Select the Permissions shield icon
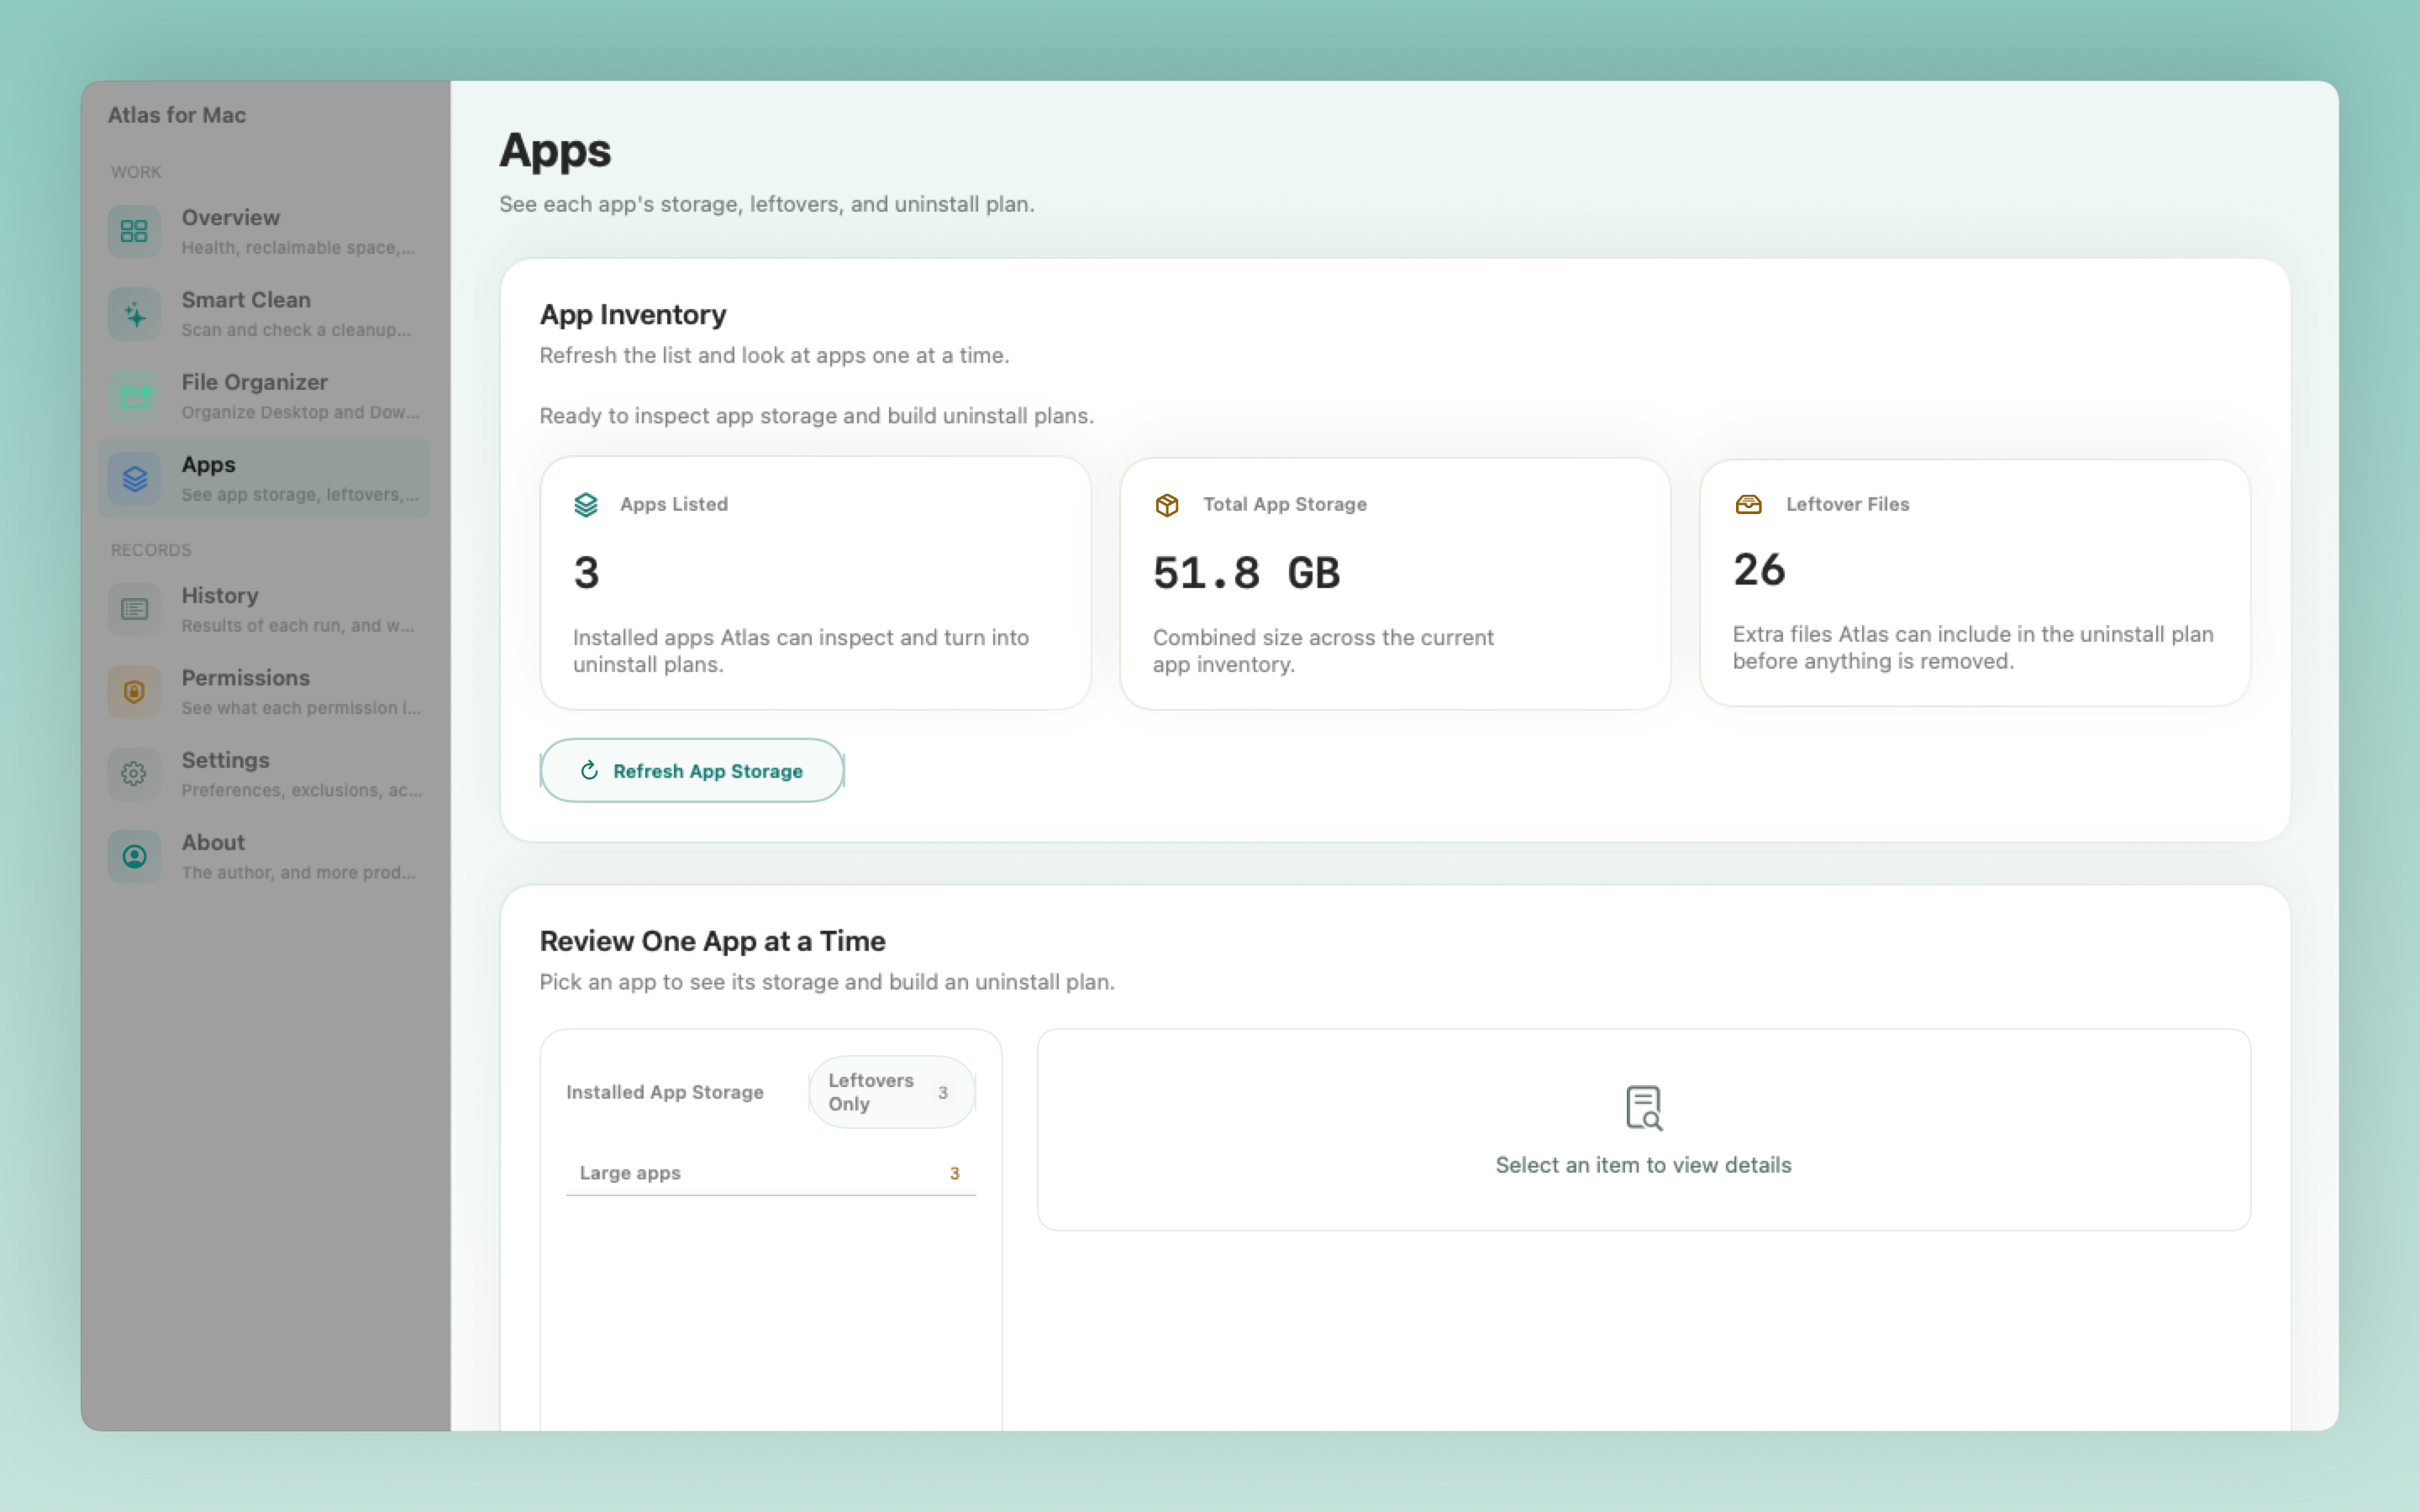The width and height of the screenshot is (2420, 1512). (x=134, y=691)
